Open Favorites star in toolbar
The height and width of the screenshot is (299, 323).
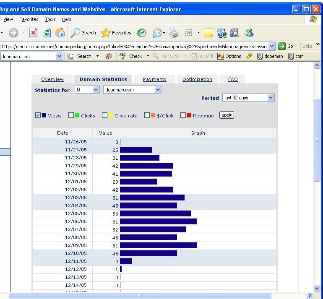coord(116,33)
